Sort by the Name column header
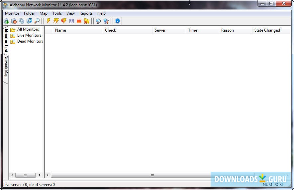Screen dimensions: 294x190 click(78, 30)
